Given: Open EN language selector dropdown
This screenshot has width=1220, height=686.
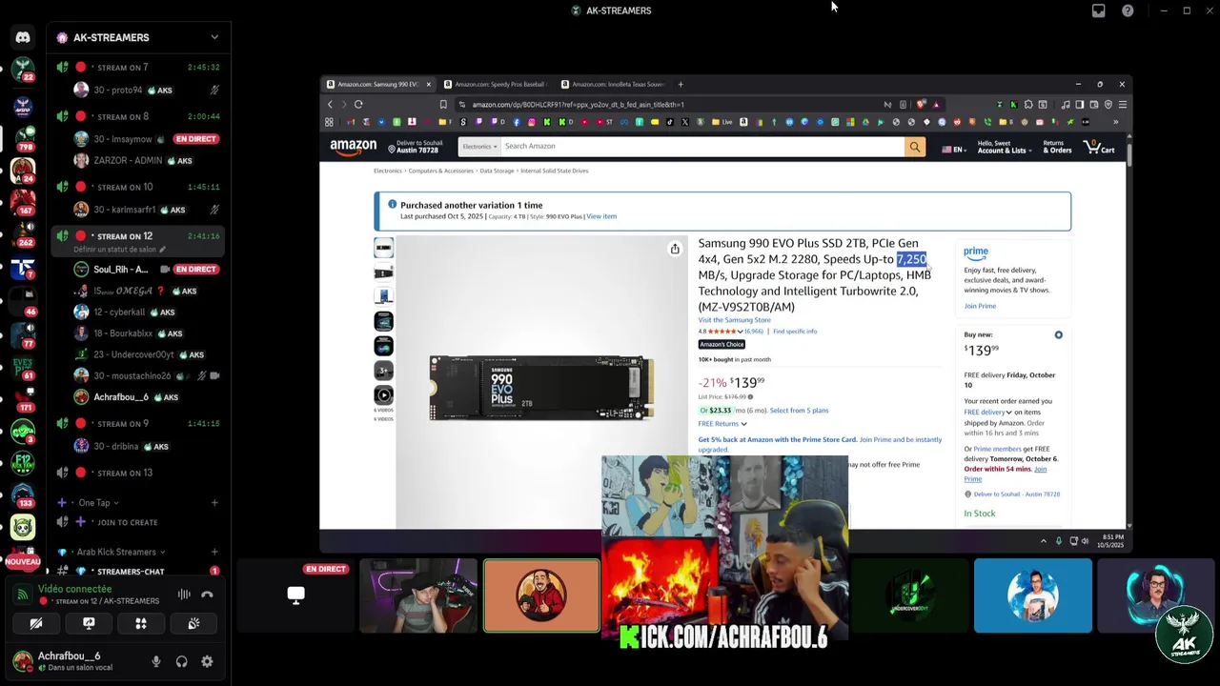Looking at the screenshot, I should 953,150.
